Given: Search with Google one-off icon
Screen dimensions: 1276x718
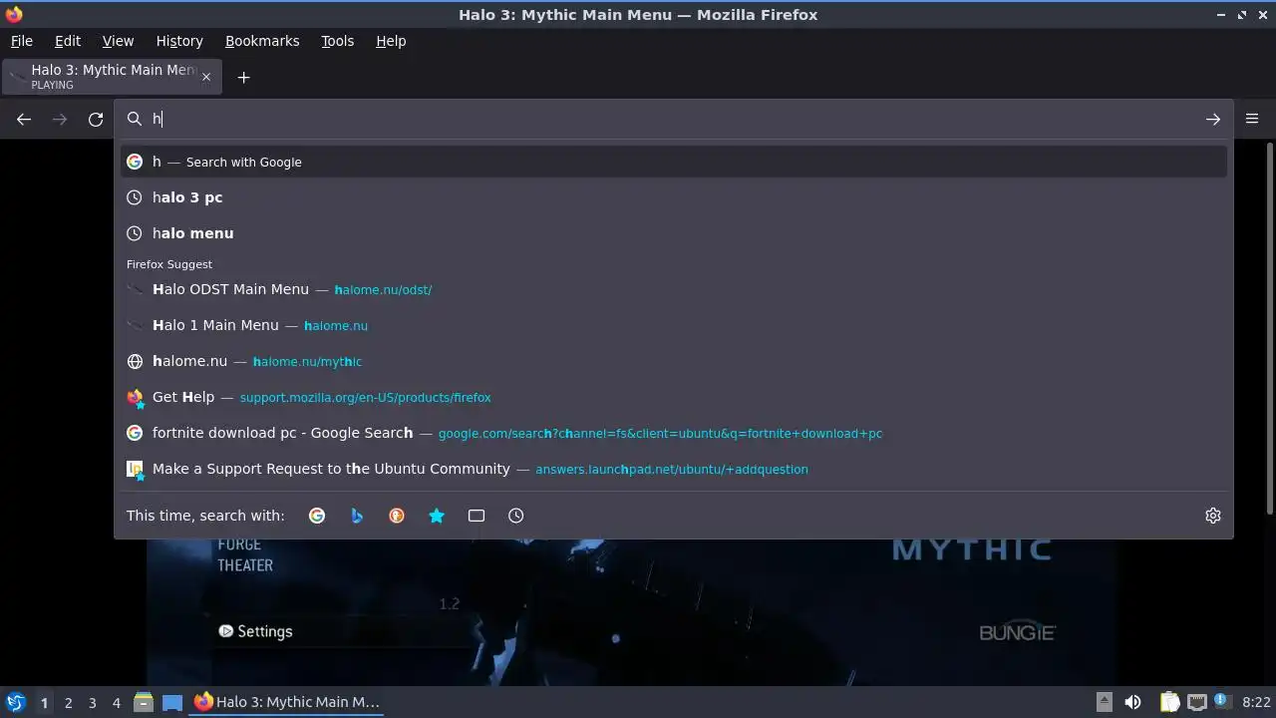Looking at the screenshot, I should pos(317,516).
